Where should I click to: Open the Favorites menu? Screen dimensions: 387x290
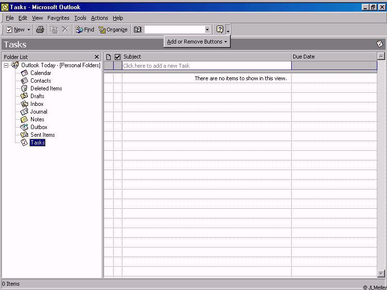58,18
